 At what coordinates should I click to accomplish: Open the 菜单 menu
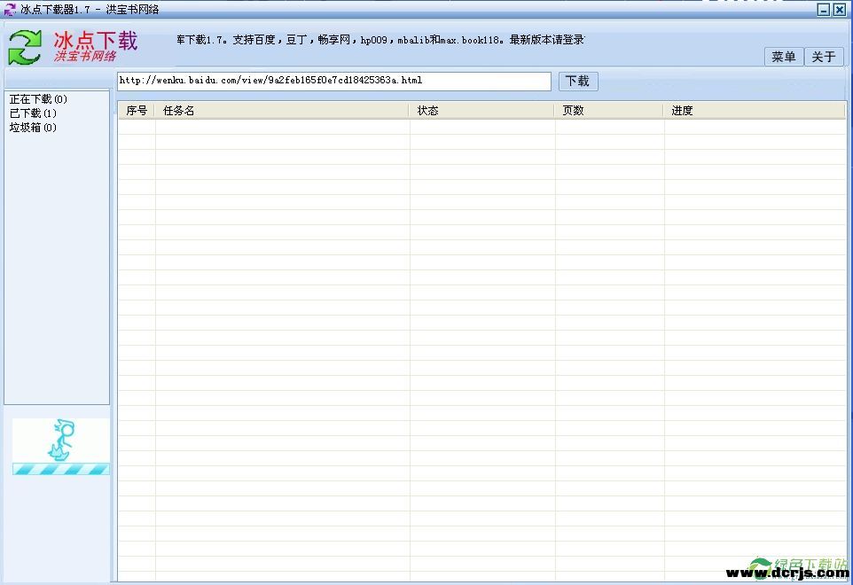pos(784,57)
